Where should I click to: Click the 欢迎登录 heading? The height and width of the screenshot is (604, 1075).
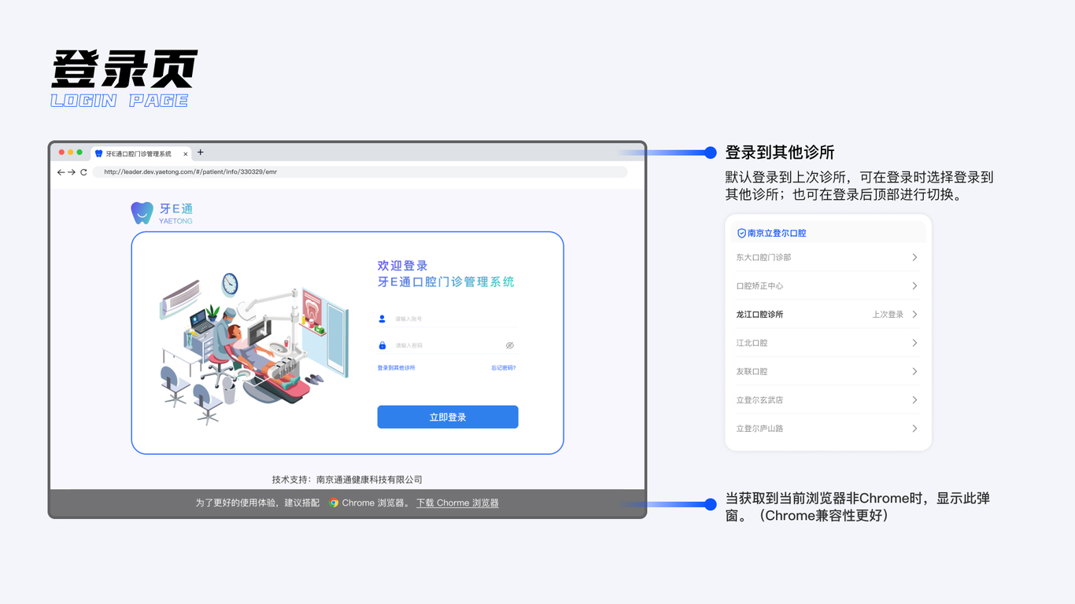click(403, 266)
